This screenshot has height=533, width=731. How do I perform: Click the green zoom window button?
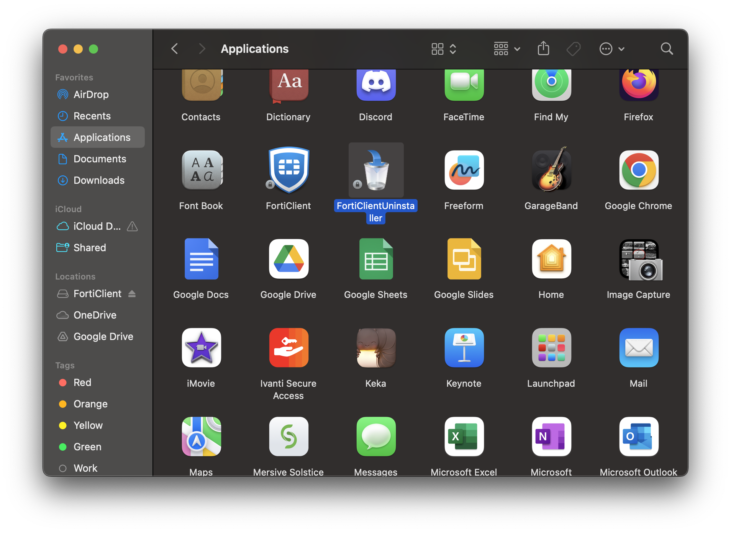point(93,49)
